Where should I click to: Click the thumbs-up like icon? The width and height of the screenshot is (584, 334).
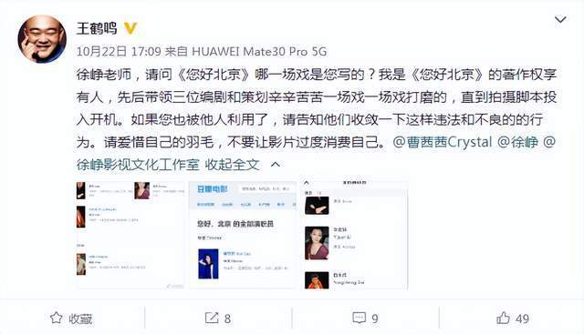[503, 318]
